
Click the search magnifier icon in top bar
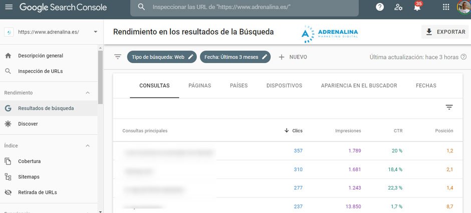[141, 7]
